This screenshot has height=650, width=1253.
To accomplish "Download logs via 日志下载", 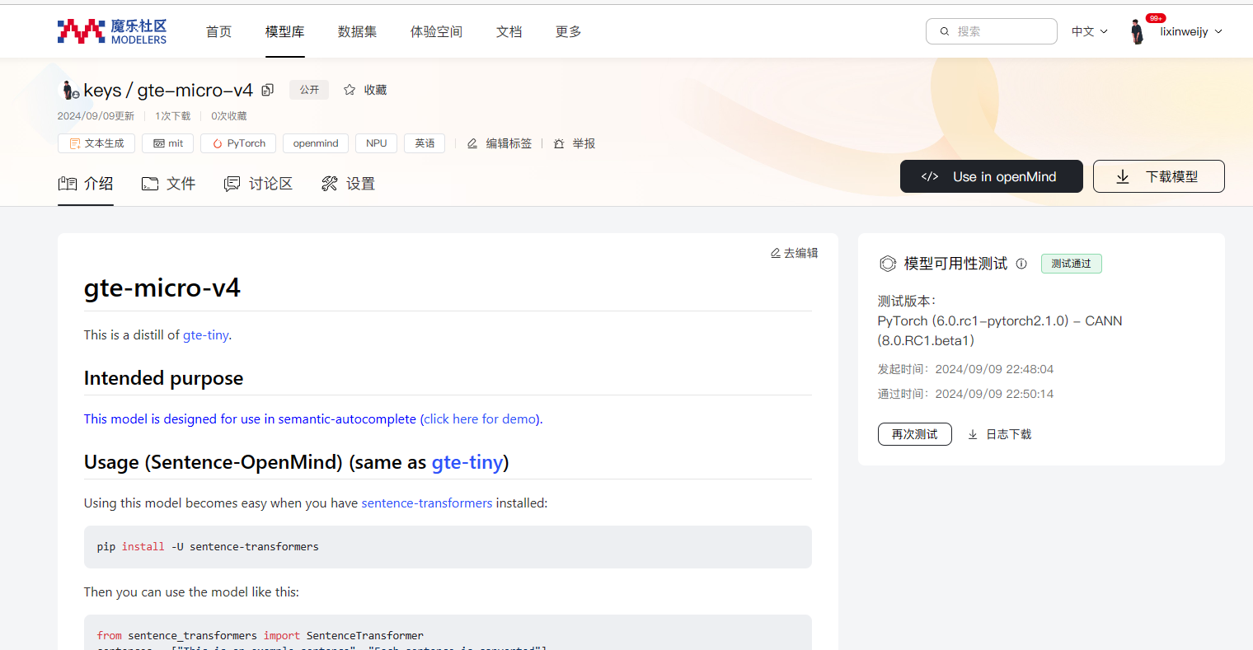I will [x=998, y=433].
